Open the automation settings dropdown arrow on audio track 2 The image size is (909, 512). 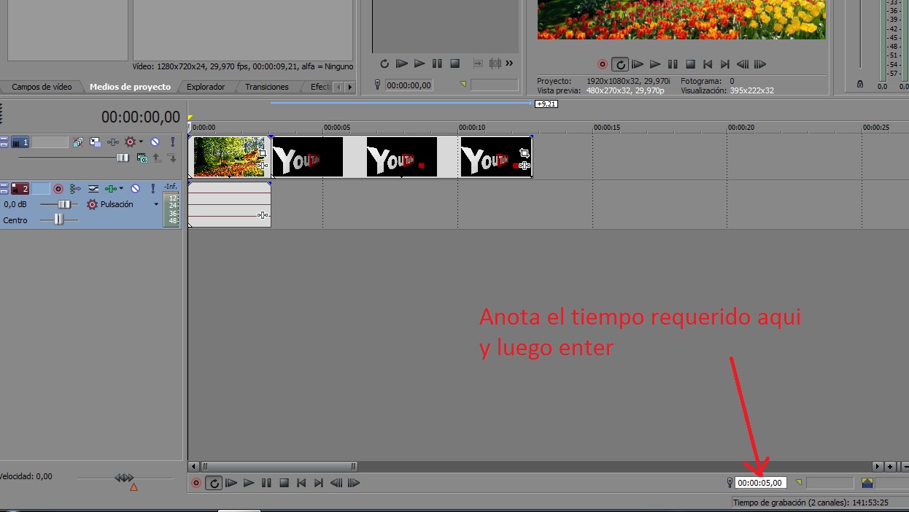pos(121,188)
